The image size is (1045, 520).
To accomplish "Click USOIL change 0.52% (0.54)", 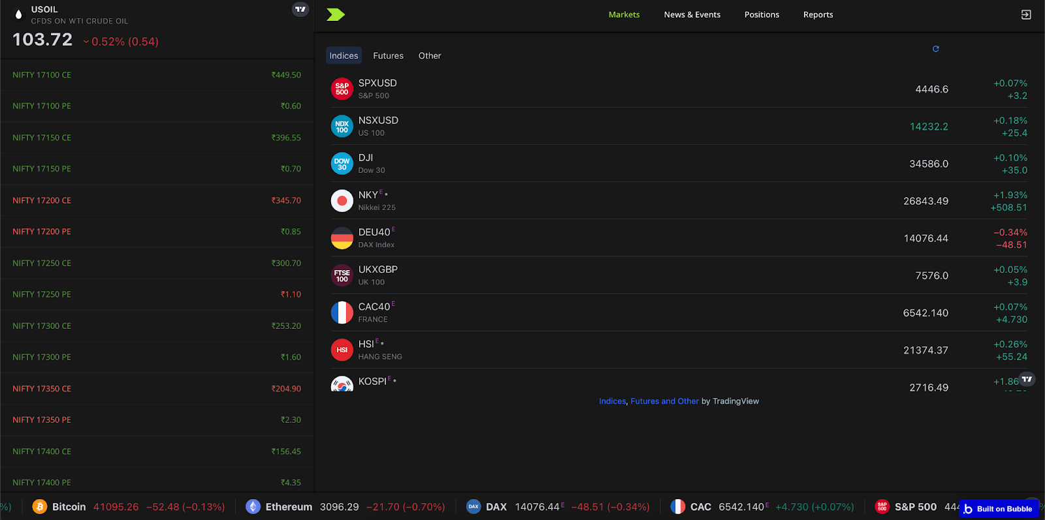I will tap(121, 42).
